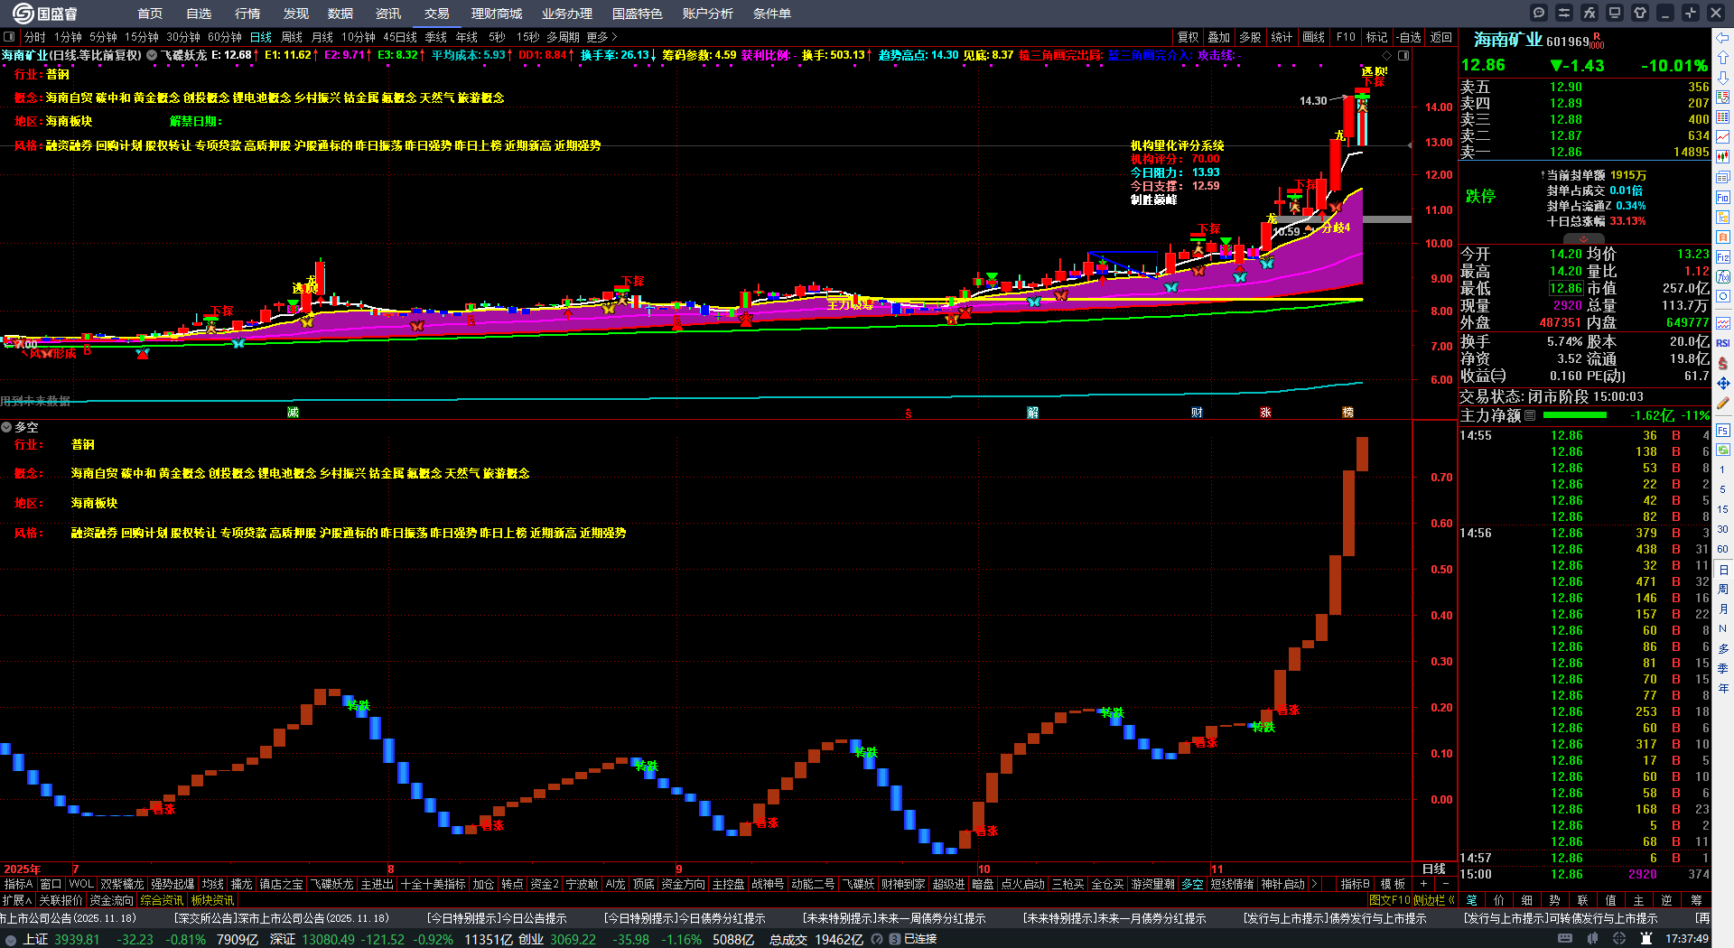The width and height of the screenshot is (1734, 948).
Task: Click the window icon left of 分时
Action: point(10,37)
